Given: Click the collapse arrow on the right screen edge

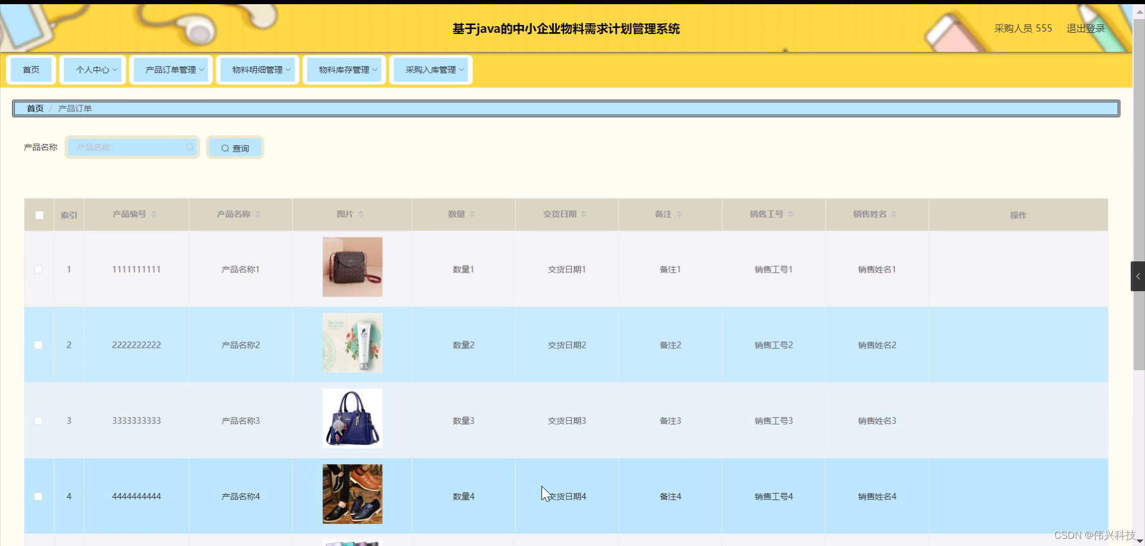Looking at the screenshot, I should pos(1138,276).
